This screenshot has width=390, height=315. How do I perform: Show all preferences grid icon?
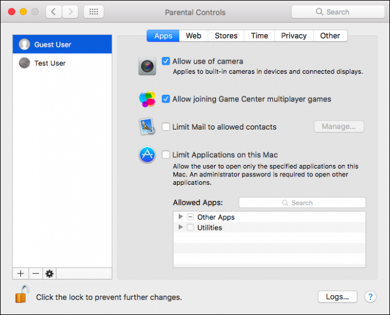(94, 11)
